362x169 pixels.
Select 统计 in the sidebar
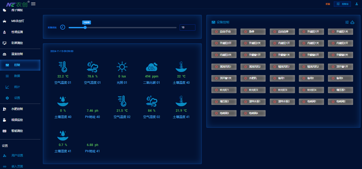tap(17, 87)
